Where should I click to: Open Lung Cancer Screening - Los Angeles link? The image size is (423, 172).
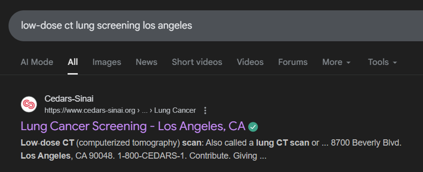(x=133, y=126)
